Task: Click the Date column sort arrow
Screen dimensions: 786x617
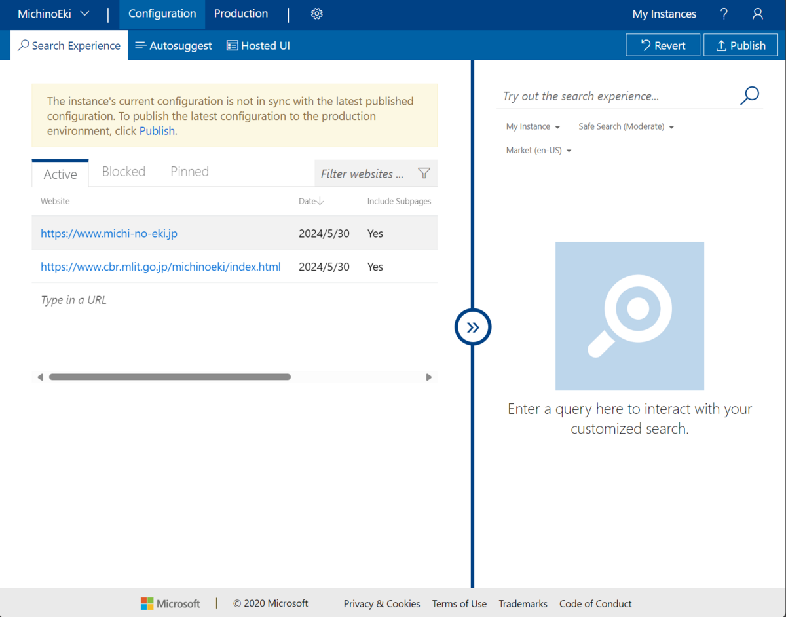Action: coord(320,202)
